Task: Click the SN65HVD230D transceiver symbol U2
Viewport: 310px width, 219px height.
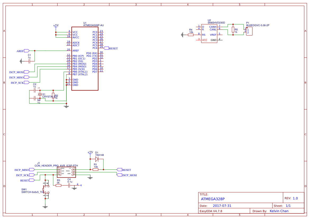Action: (209, 33)
